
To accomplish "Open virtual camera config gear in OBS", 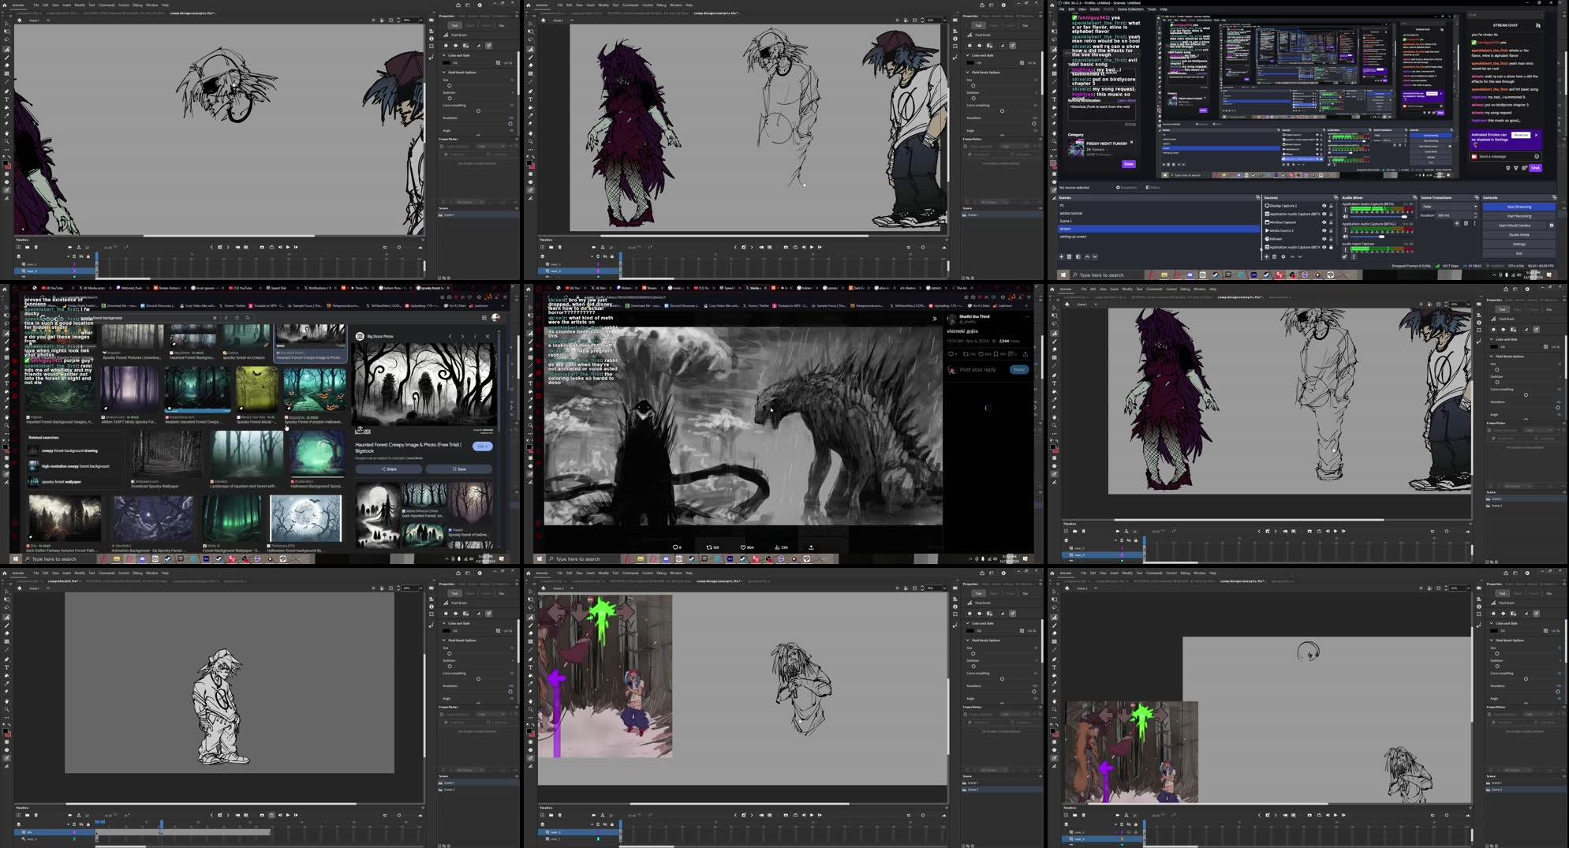I will point(1552,226).
